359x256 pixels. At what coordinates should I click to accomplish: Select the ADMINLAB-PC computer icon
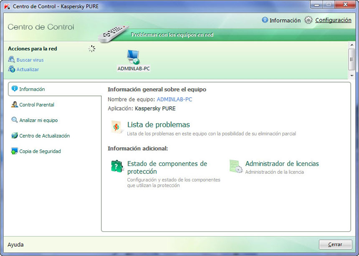134,57
